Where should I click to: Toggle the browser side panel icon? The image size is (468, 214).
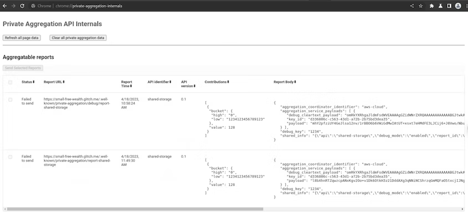(x=449, y=6)
